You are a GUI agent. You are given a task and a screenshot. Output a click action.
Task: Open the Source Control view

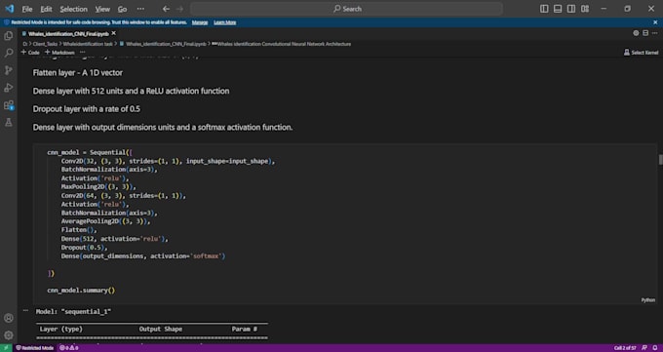pyautogui.click(x=9, y=70)
